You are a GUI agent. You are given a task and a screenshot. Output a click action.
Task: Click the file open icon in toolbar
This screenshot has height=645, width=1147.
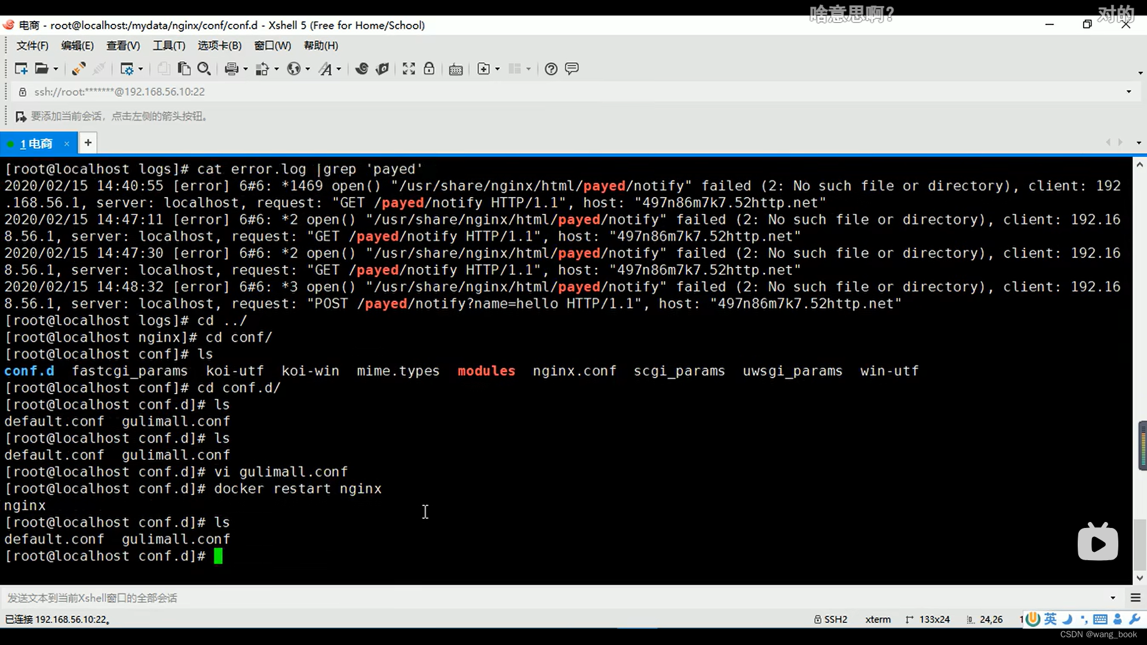coord(41,69)
